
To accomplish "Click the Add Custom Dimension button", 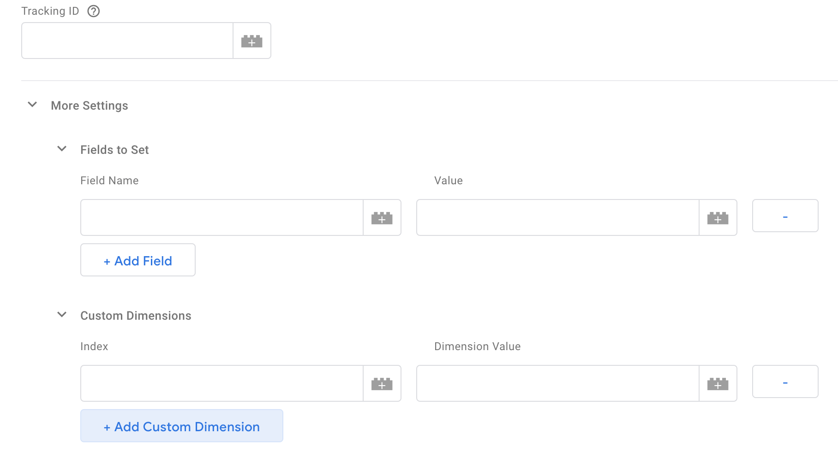I will pos(182,426).
